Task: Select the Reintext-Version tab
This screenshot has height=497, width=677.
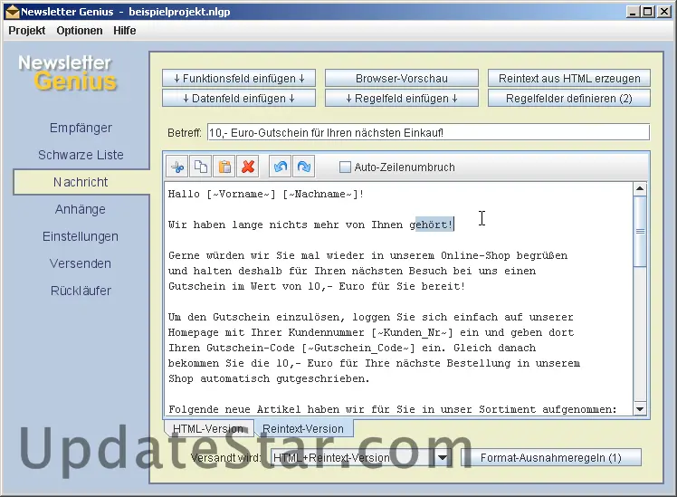Action: 303,429
